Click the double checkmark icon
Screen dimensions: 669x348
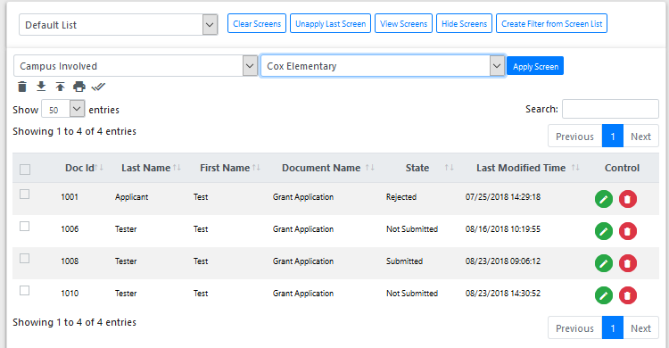(98, 87)
